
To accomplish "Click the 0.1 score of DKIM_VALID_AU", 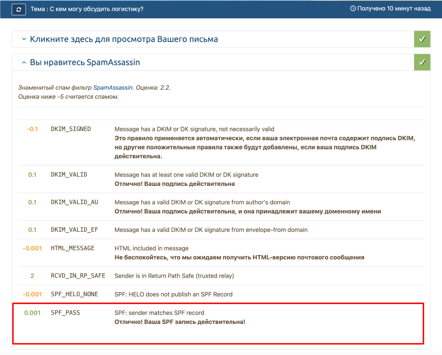I will click(x=32, y=202).
